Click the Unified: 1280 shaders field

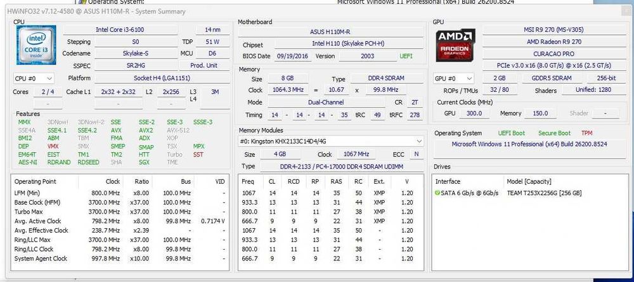tap(593, 90)
